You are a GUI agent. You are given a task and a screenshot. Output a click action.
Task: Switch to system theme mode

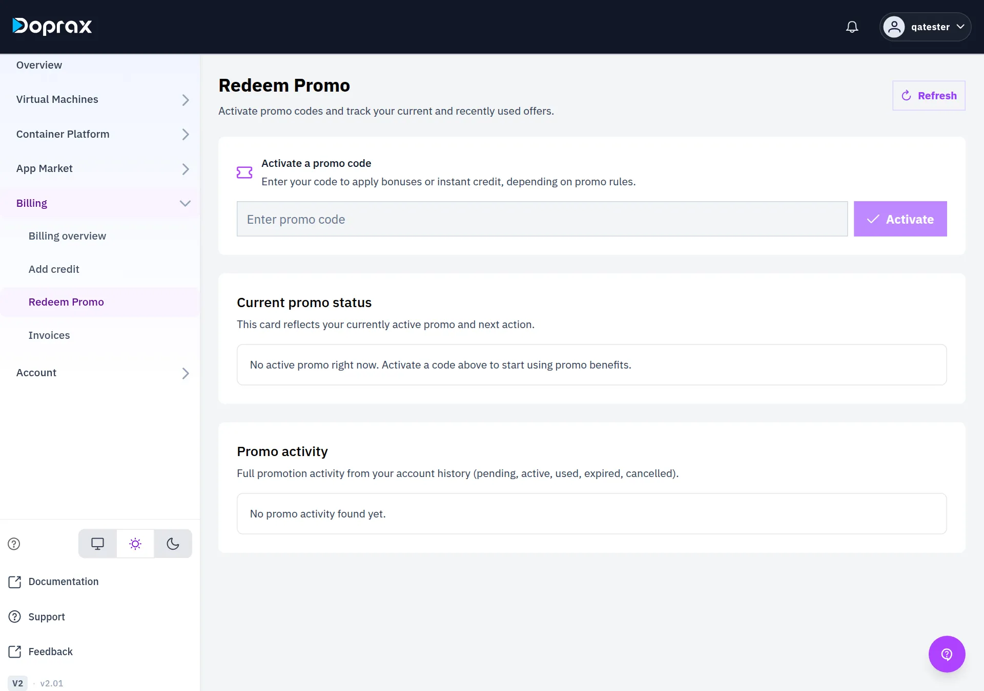97,544
